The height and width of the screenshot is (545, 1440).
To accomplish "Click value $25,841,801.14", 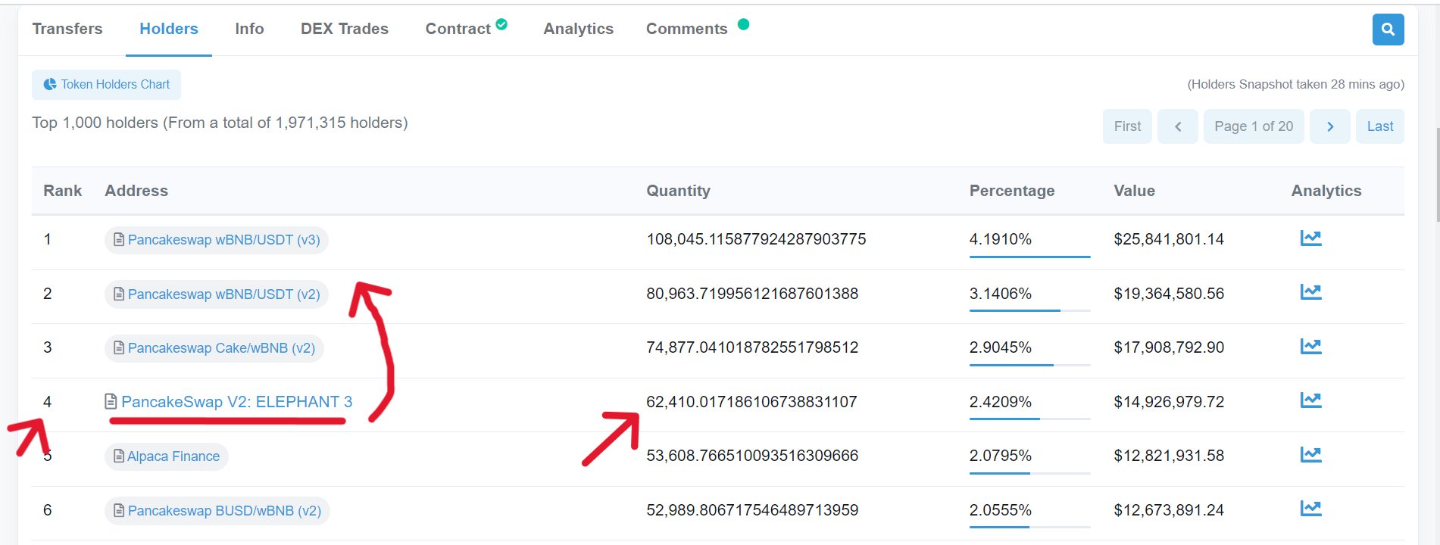I will (1169, 239).
